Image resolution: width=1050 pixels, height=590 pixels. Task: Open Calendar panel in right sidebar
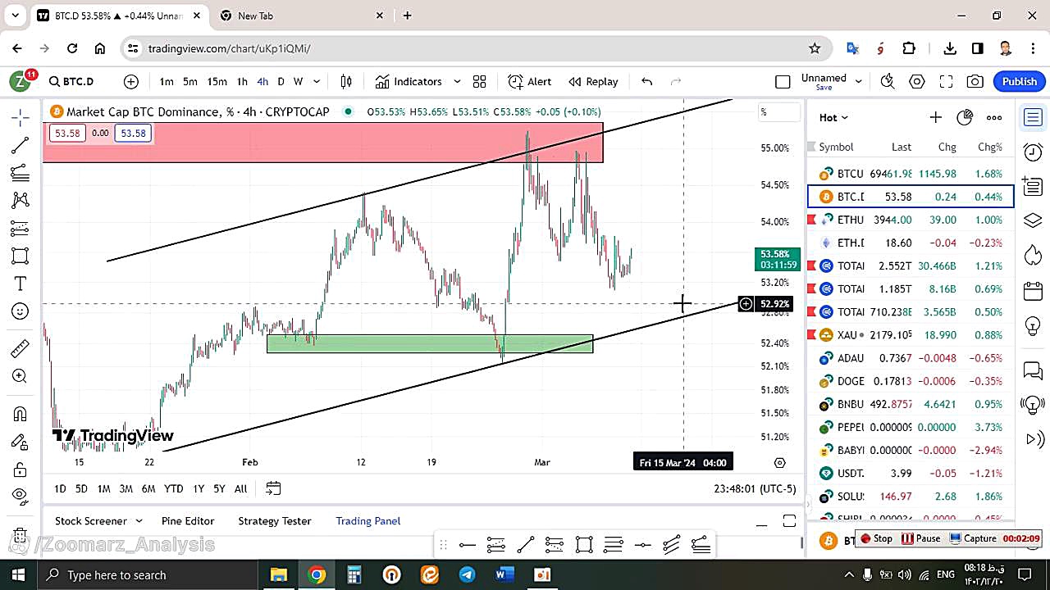point(1033,291)
